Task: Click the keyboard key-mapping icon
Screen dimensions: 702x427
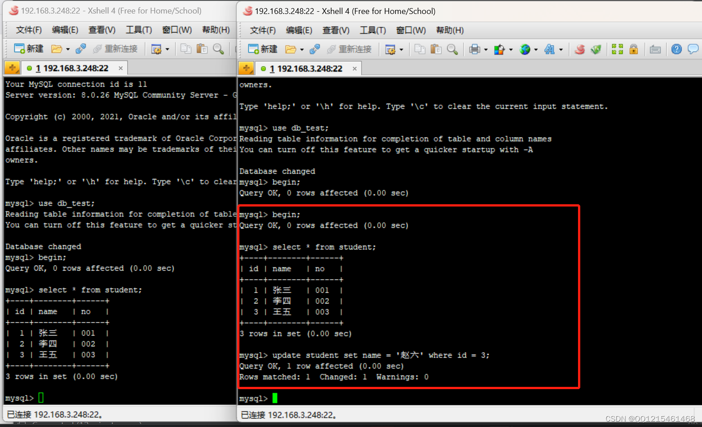Action: [655, 50]
